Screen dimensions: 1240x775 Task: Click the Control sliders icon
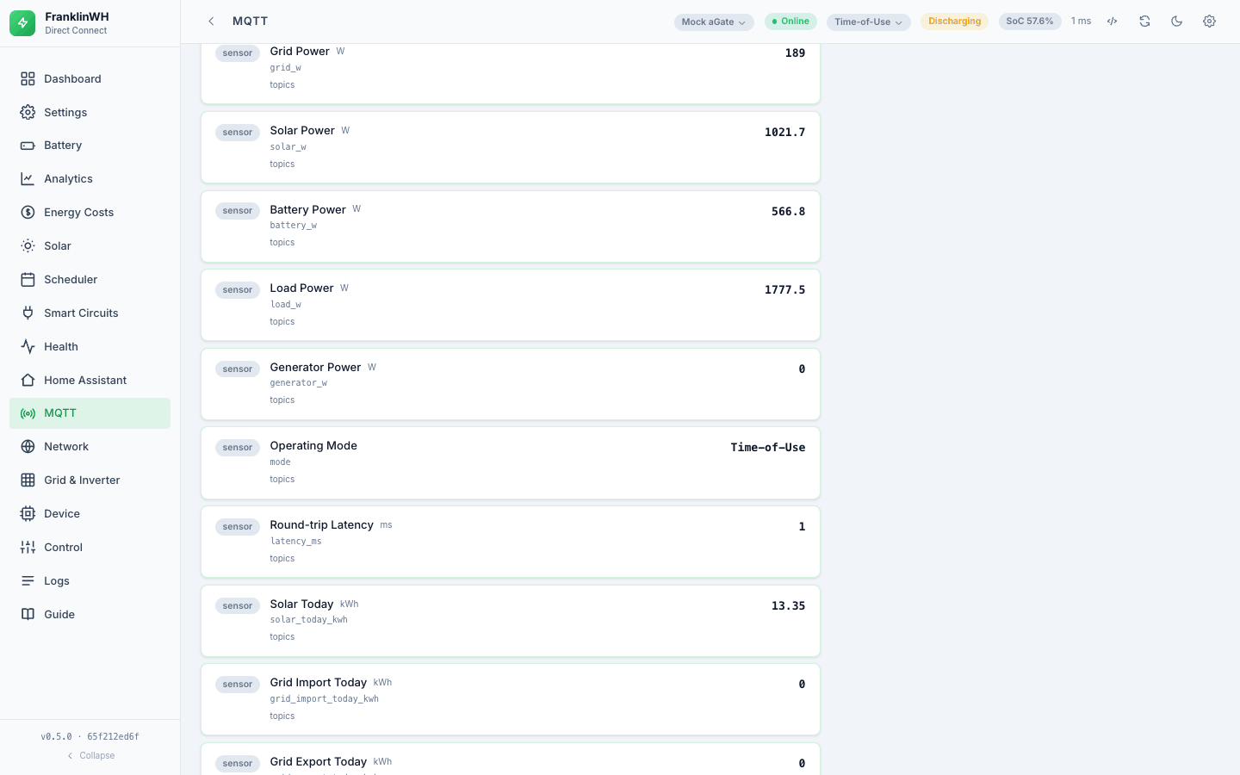(28, 548)
